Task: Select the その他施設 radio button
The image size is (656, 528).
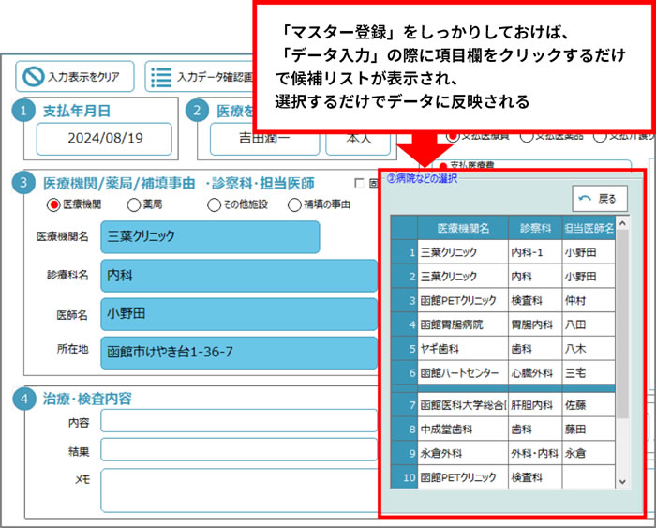Action: coord(215,204)
